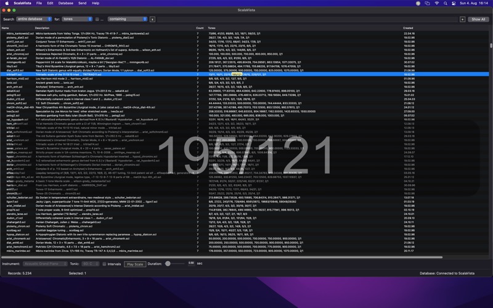Select the ligon7.scl row
Image resolution: width=493 pixels, height=308 pixels.
tap(245, 202)
